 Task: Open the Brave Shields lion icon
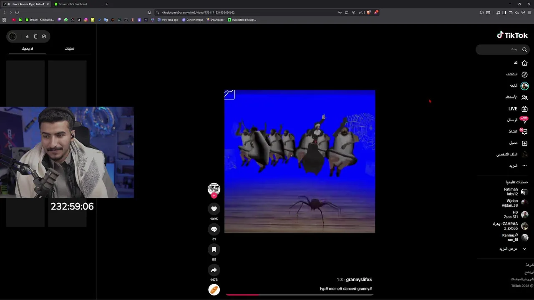click(369, 12)
